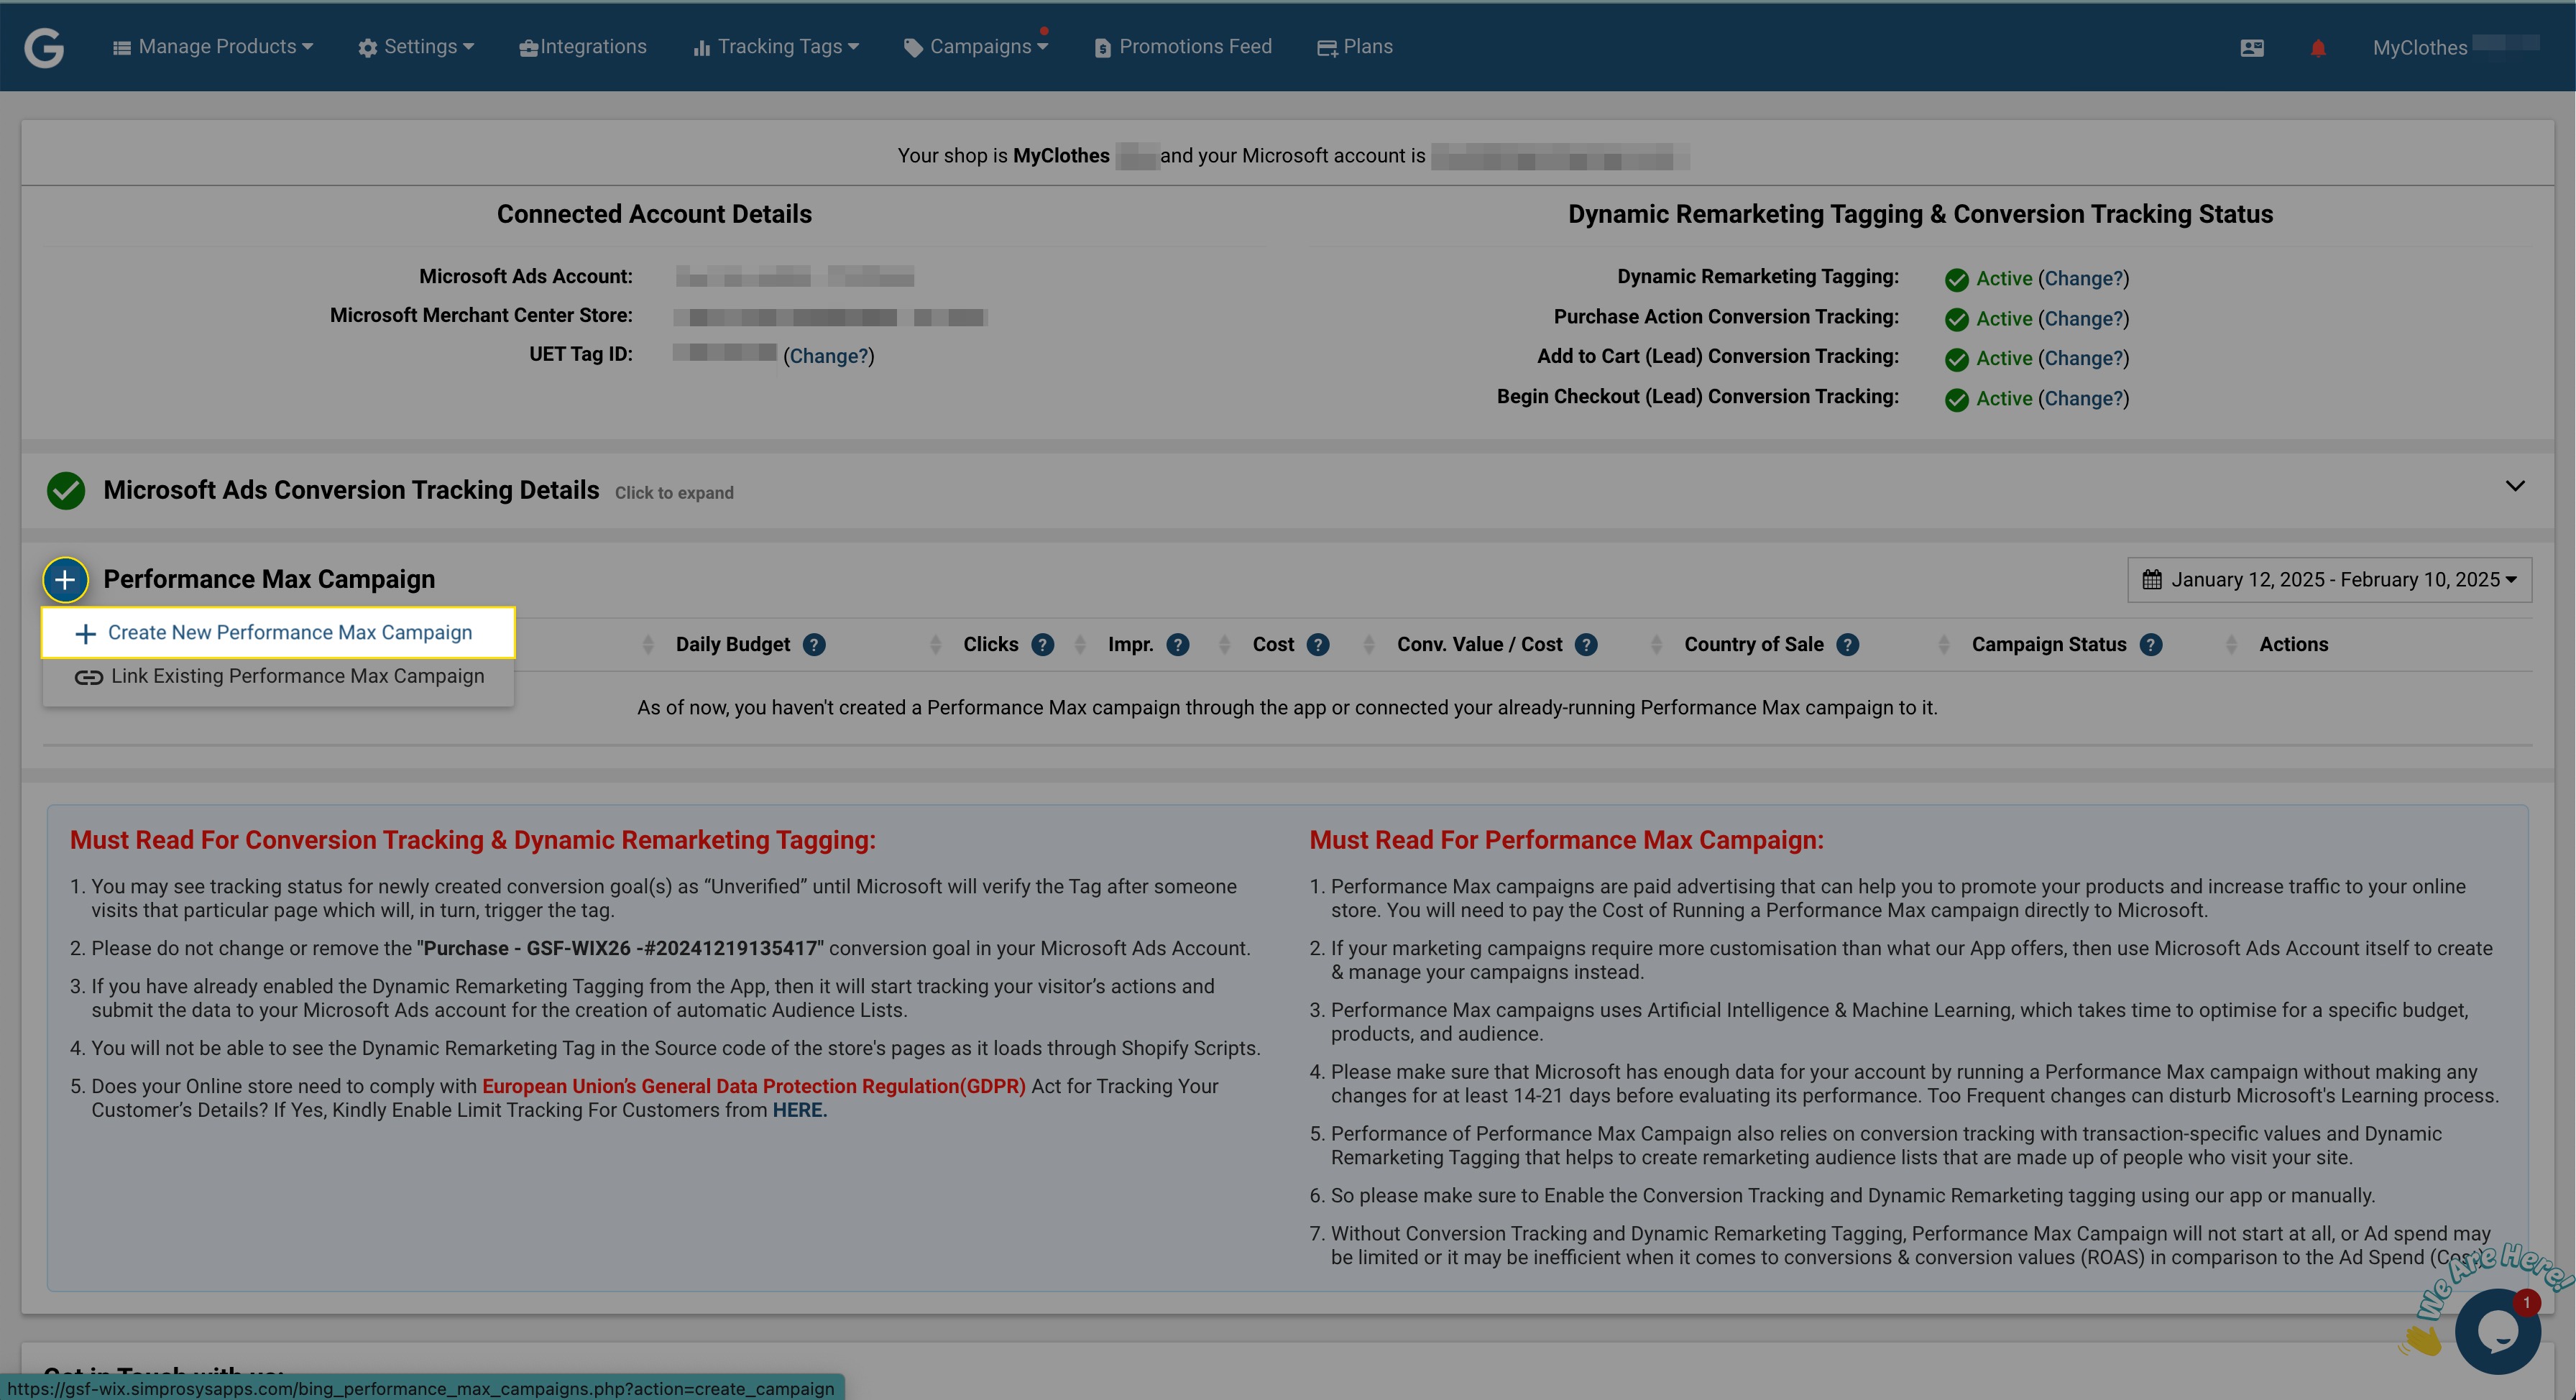Viewport: 2576px width, 1400px height.
Task: Click European Union's GDPR red link
Action: tap(754, 1086)
